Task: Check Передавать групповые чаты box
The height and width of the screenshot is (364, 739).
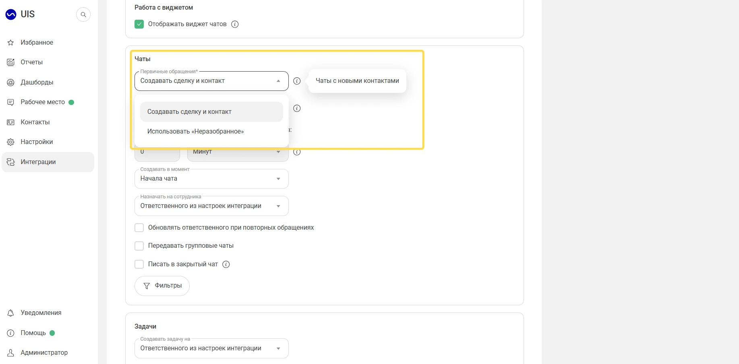Action: (x=139, y=246)
